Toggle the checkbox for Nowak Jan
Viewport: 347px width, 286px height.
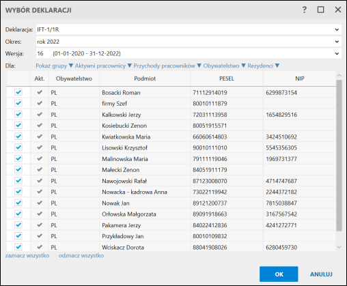tap(18, 203)
